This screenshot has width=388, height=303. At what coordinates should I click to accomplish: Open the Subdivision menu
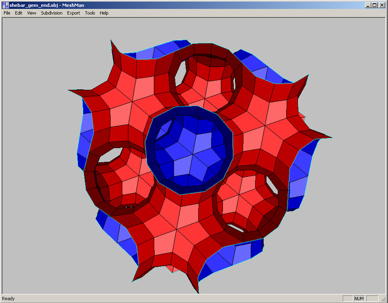point(51,13)
